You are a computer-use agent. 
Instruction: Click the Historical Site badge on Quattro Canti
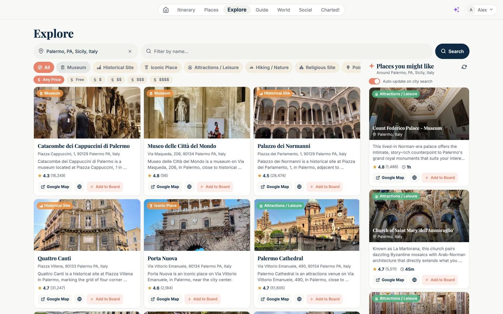(55, 206)
